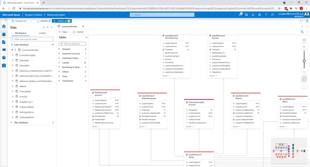Expand the left navigation rail chevron

pyautogui.click(x=5, y=20)
